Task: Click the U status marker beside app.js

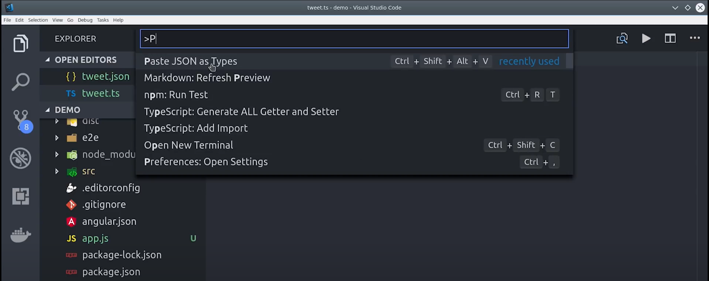Action: point(193,238)
